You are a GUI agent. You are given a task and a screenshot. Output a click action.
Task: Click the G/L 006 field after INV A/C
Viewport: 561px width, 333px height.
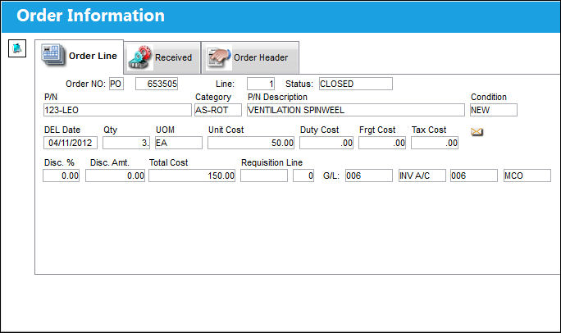point(474,176)
